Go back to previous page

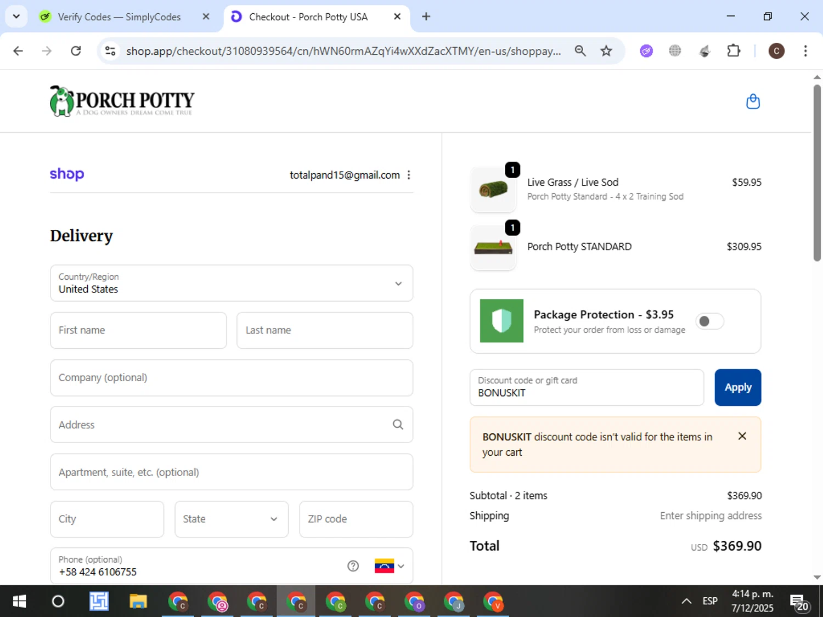point(18,51)
